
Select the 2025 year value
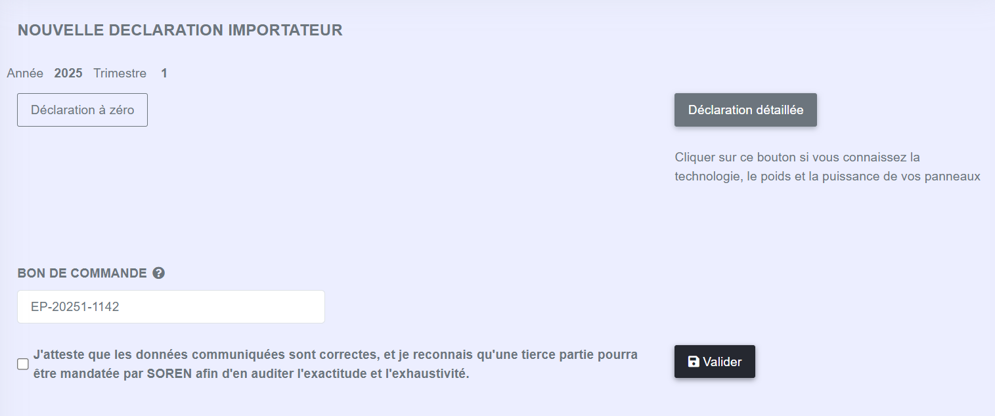point(68,73)
